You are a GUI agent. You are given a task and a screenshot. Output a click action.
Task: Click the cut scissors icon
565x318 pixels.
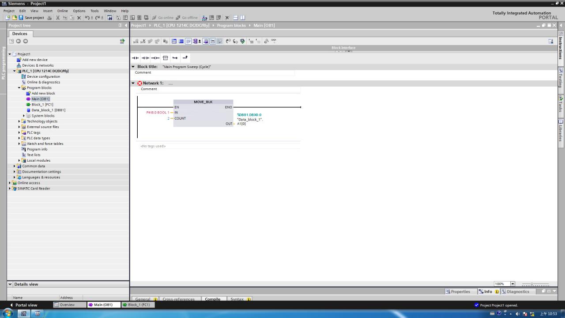tap(58, 18)
